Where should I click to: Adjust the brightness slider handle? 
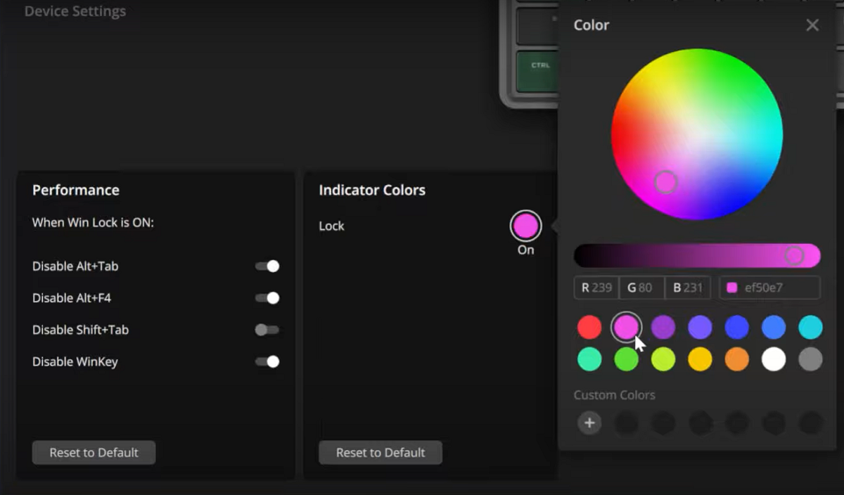click(796, 255)
